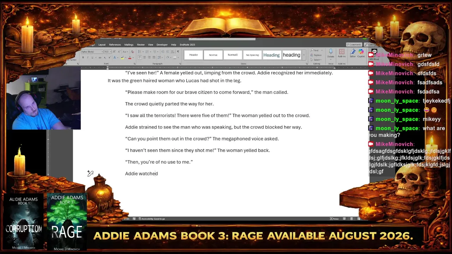Apply Numbering list icon

pyautogui.click(x=147, y=52)
